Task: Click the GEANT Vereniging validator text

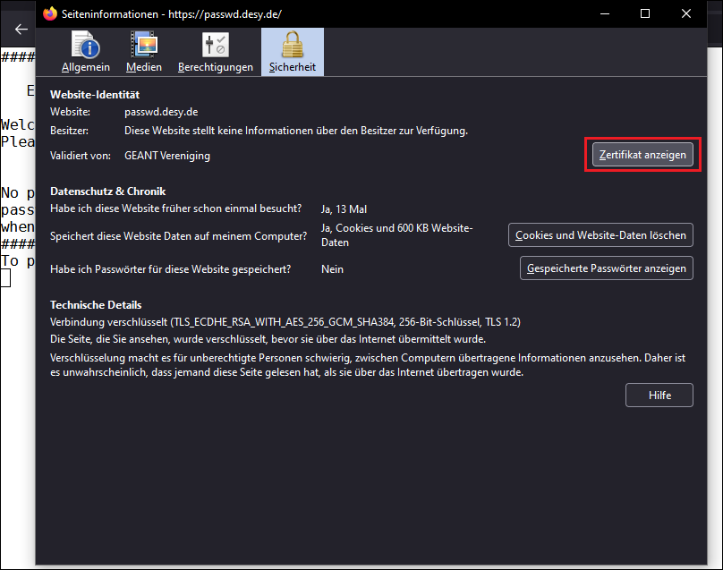Action: 167,156
